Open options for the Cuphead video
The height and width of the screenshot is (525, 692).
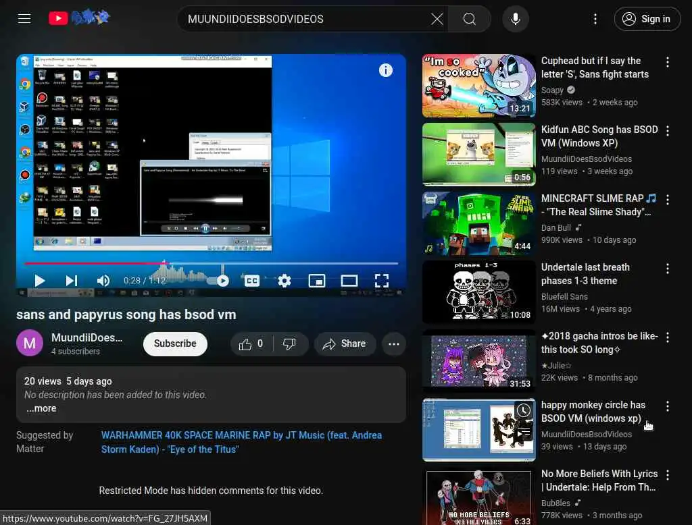[x=667, y=62]
